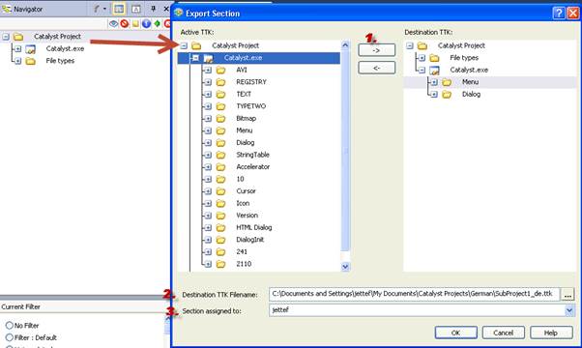Select the Dialog folder in Destination TTK

coord(471,94)
